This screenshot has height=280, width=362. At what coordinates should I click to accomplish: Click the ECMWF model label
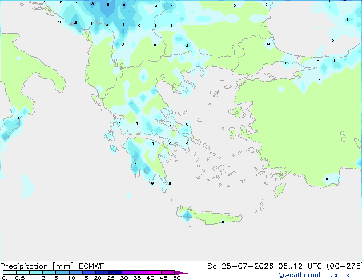(92, 266)
